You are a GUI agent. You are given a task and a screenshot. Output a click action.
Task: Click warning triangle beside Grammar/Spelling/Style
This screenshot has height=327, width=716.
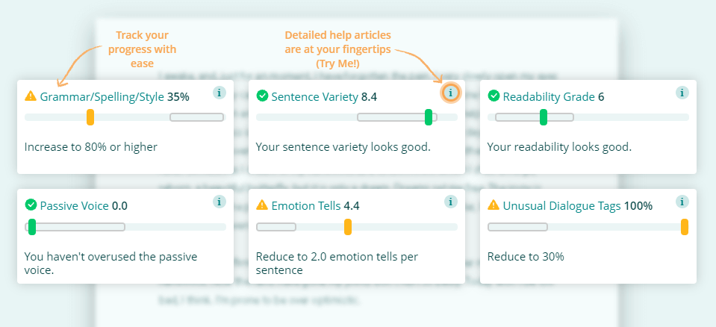[31, 96]
